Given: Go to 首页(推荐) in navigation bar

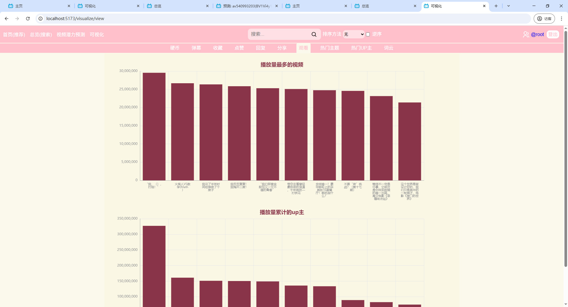Looking at the screenshot, I should (x=14, y=35).
